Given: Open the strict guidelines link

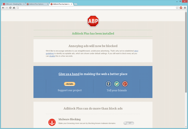Looking at the screenshot, I should click(136, 51).
